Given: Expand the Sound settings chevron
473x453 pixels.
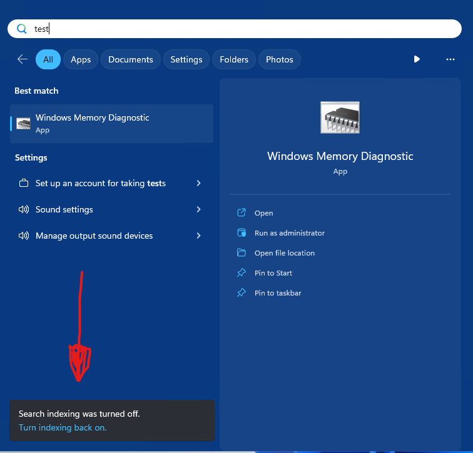Looking at the screenshot, I should pos(198,209).
